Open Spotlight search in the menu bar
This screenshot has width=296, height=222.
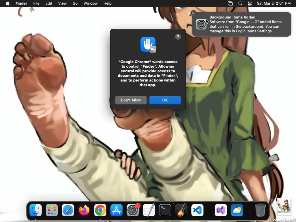[x=240, y=3]
